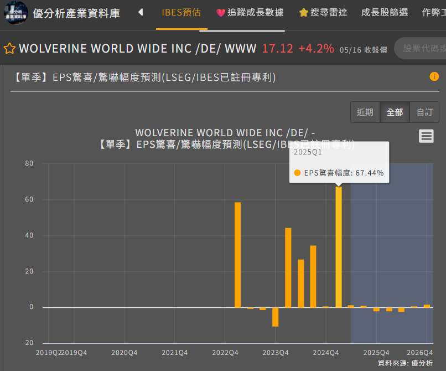The width and height of the screenshot is (446, 371).
Task: Click the tab bar horizontal scroll indicator
Action: tap(242, 31)
